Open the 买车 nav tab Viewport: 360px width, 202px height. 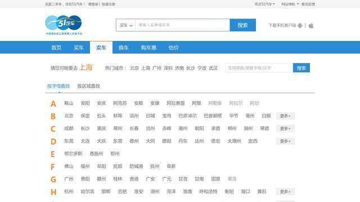pos(79,48)
